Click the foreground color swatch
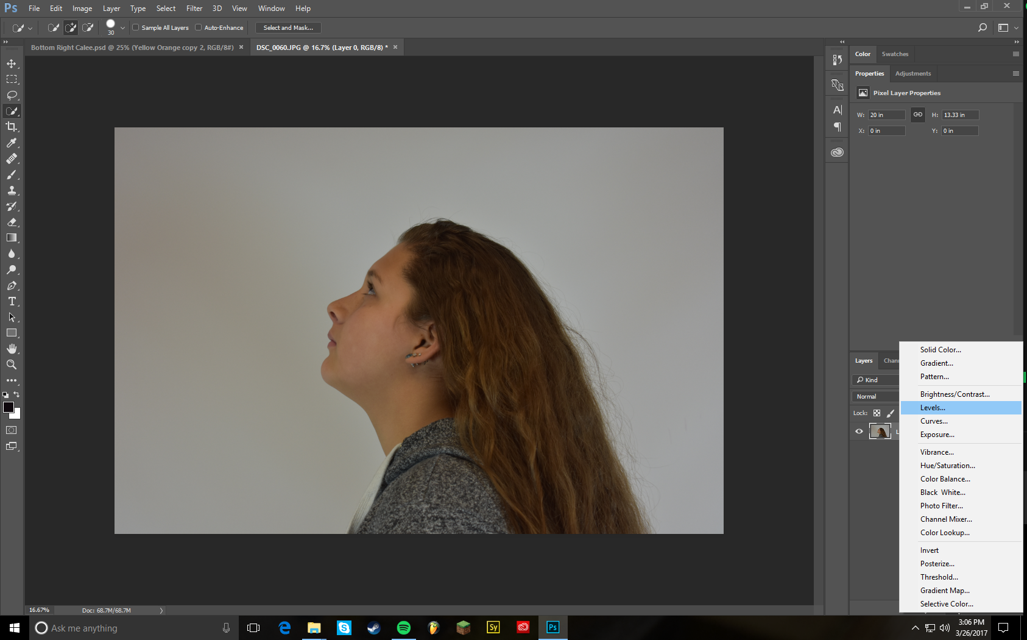Image resolution: width=1027 pixels, height=640 pixels. [x=8, y=407]
